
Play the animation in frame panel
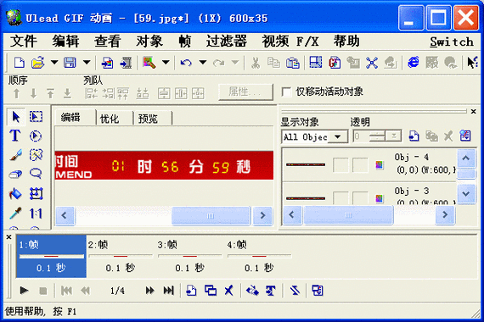pos(24,291)
